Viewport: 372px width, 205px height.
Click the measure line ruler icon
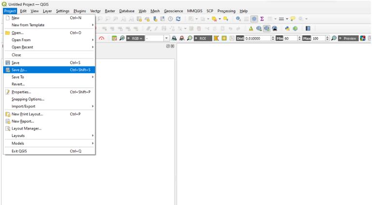click(281, 19)
